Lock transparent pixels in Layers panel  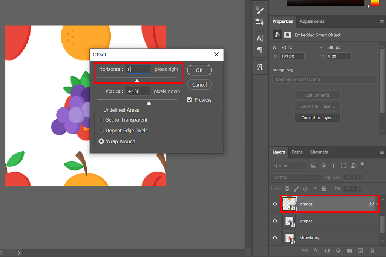(287, 189)
